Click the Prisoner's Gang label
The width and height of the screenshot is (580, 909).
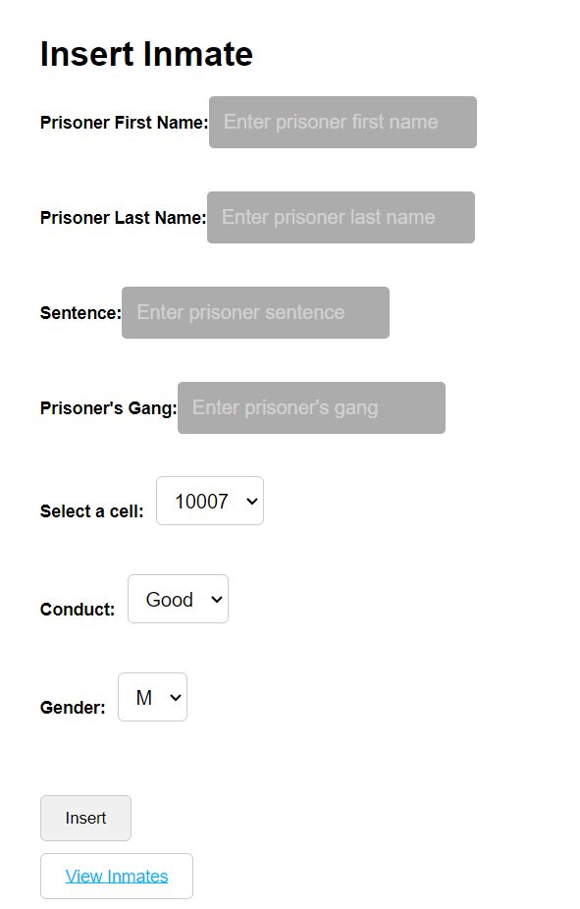(108, 407)
